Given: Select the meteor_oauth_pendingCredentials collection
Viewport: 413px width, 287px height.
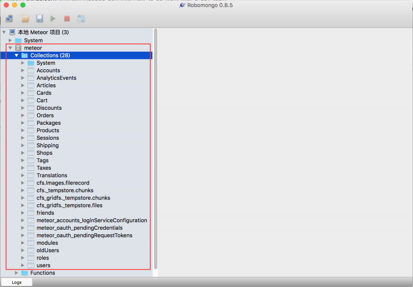Looking at the screenshot, I should click(x=79, y=228).
